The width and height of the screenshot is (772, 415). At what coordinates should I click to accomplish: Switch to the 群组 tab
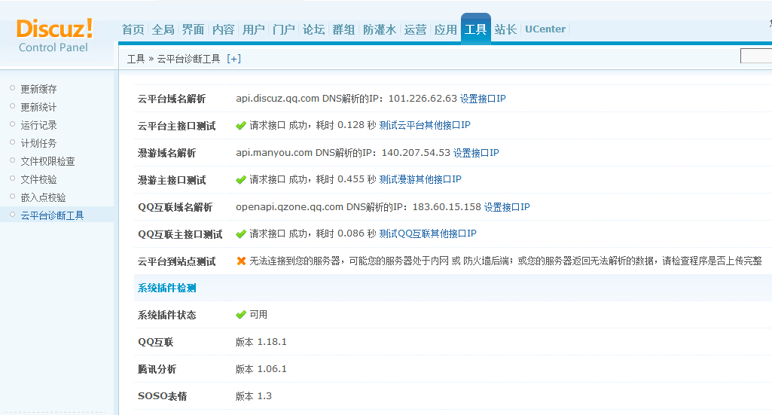(x=343, y=29)
